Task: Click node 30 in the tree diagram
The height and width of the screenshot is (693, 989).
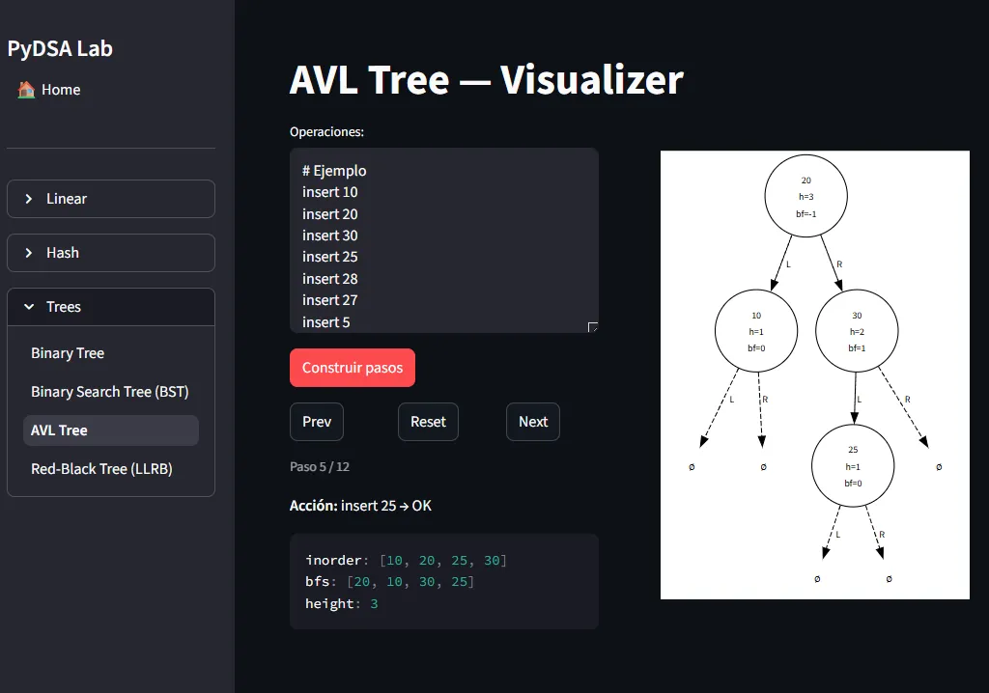Action: pos(857,330)
